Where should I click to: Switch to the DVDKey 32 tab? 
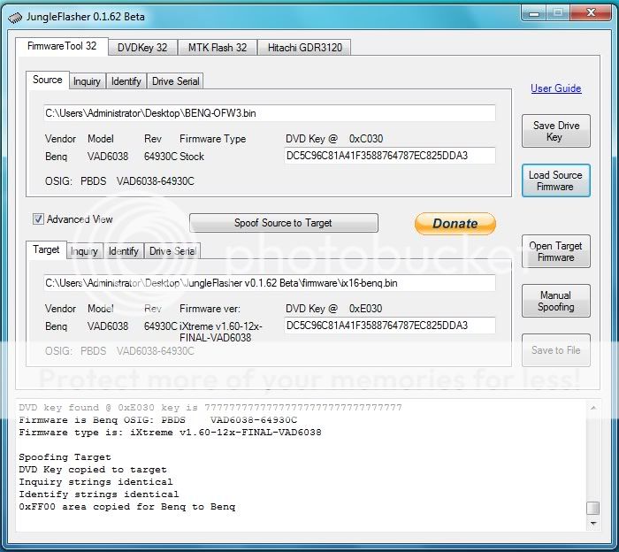tap(142, 48)
